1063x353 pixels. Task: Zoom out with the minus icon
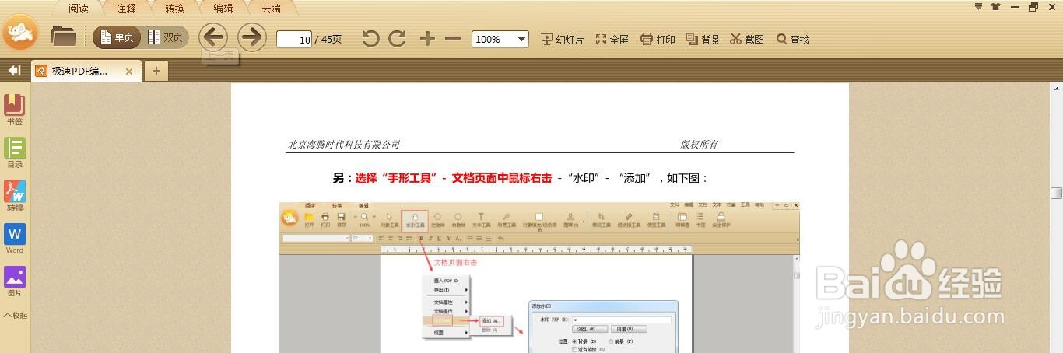(x=453, y=38)
